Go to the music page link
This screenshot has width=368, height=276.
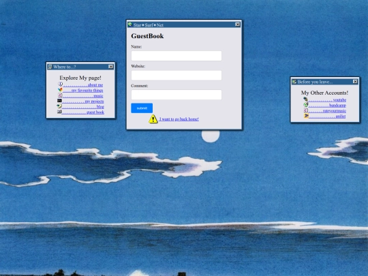point(83,96)
